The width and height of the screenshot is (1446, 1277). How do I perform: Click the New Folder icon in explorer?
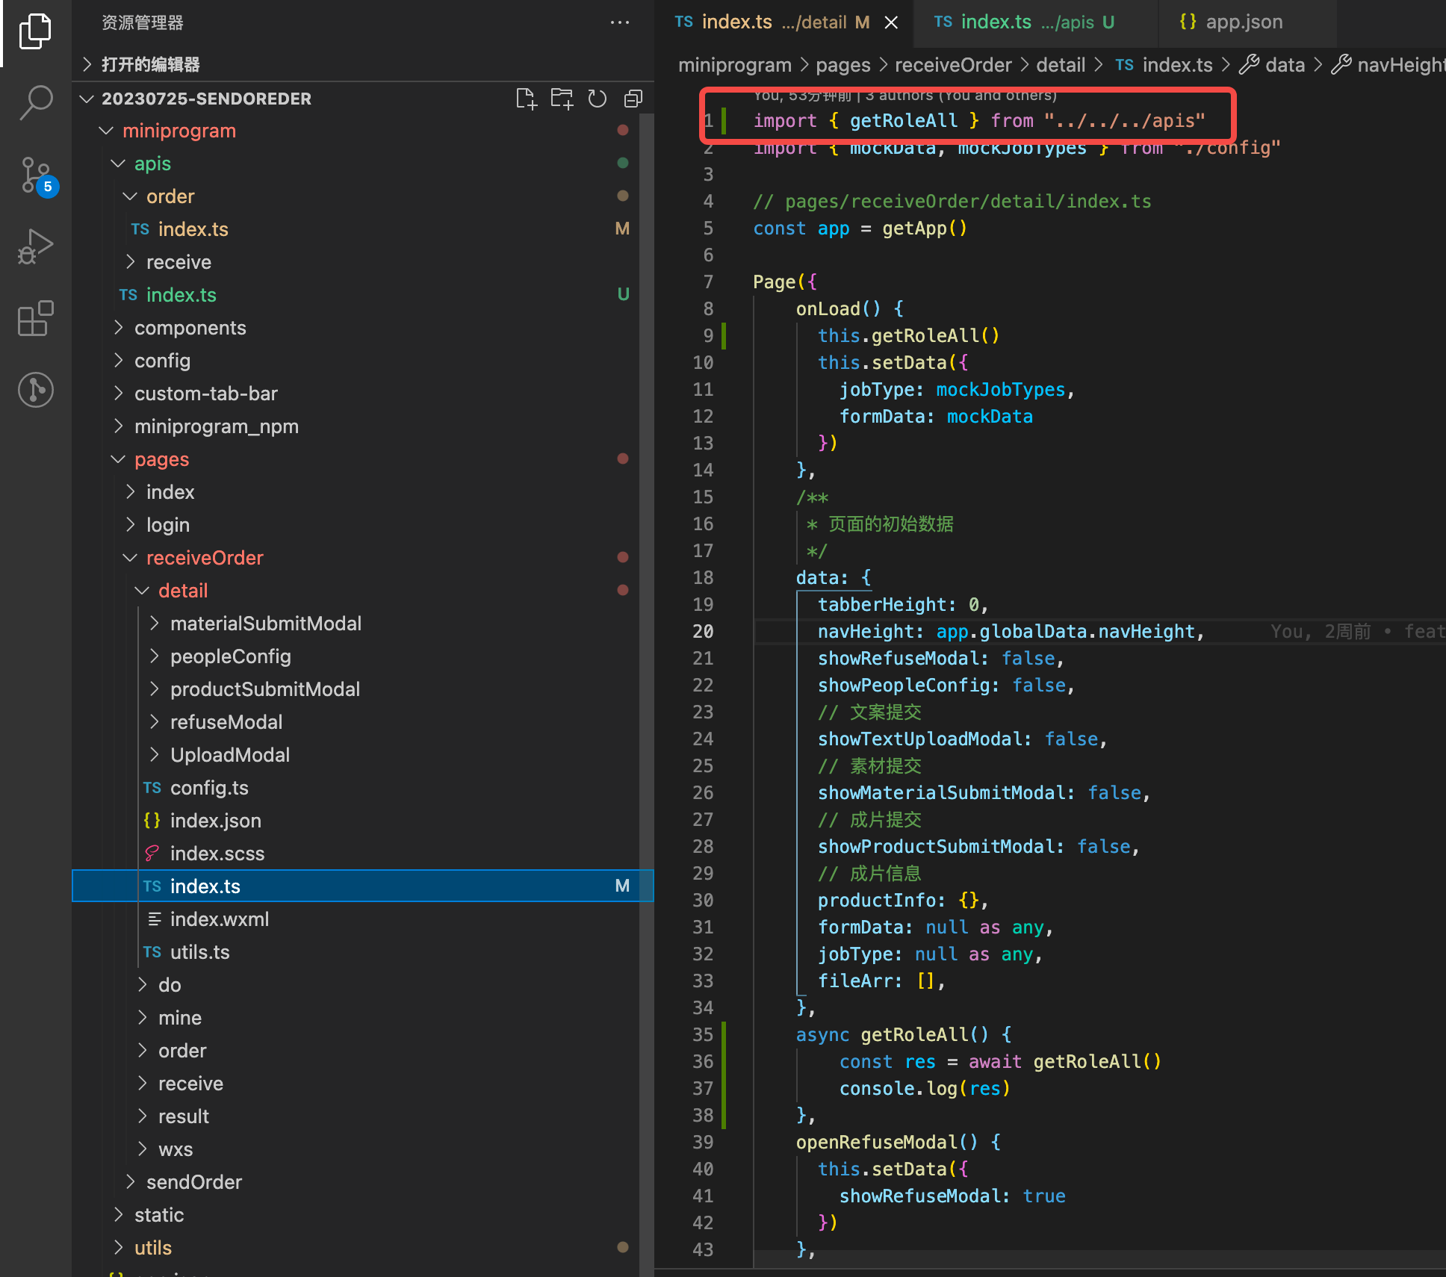click(x=561, y=99)
